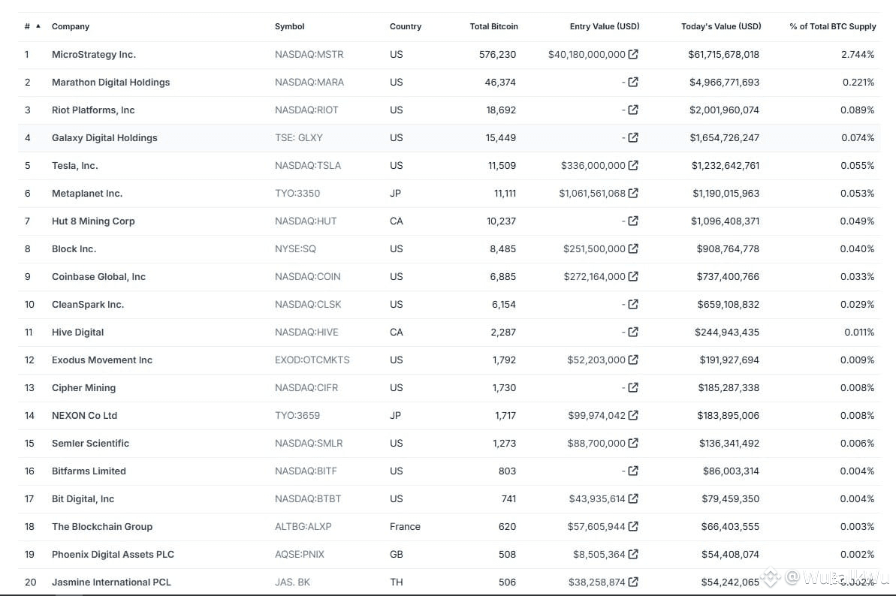This screenshot has height=596, width=896.
Task: Open external link icon for Hut 8 Mining Corp
Action: coord(633,221)
